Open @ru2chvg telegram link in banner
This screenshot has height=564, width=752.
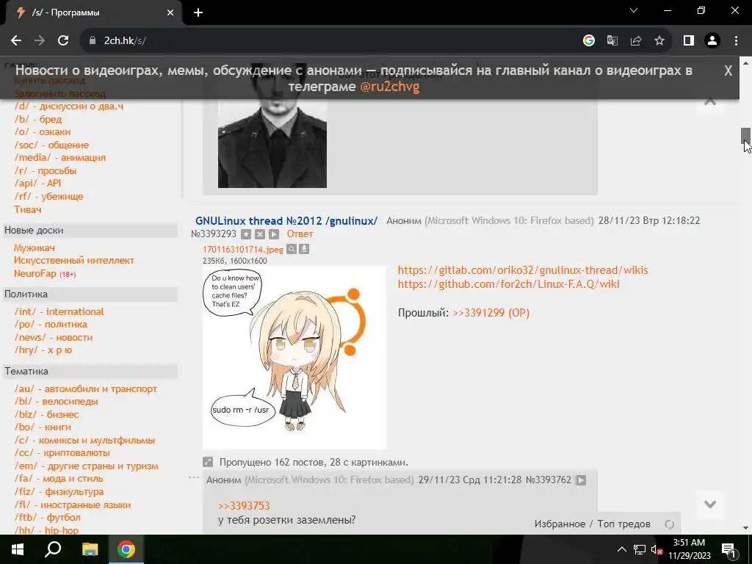tap(390, 87)
